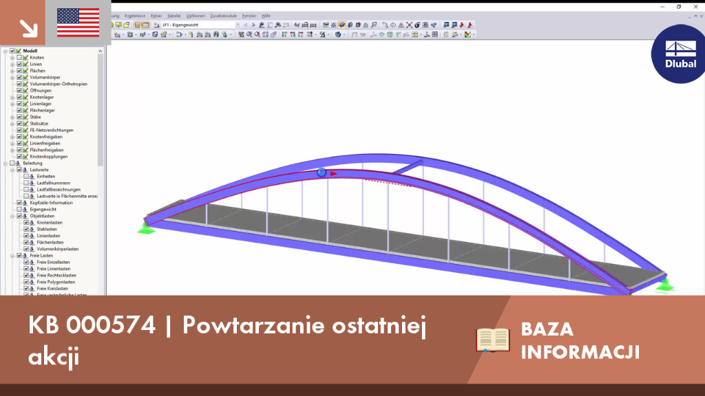Click the next load case arrow
Image resolution: width=705 pixels, height=396 pixels.
(253, 25)
